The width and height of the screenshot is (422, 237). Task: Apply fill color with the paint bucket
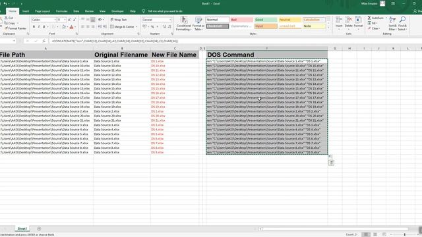point(63,27)
